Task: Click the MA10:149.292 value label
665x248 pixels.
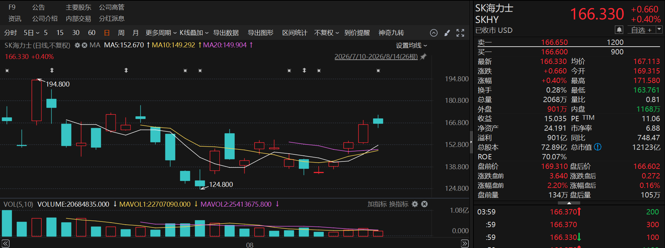Action: (x=174, y=45)
